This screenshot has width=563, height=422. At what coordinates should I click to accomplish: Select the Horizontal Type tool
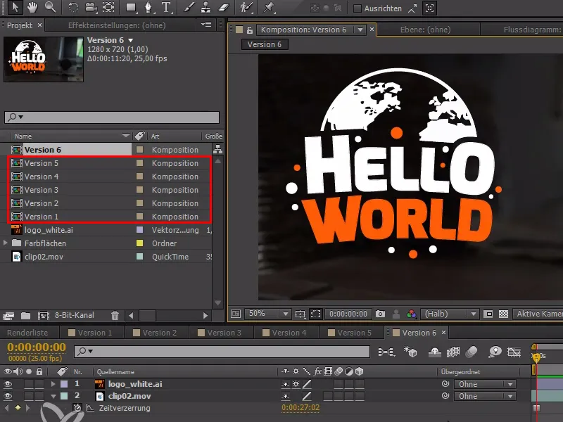click(166, 8)
